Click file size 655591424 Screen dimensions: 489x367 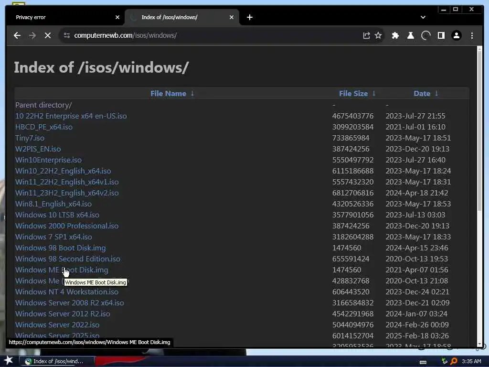click(x=351, y=259)
